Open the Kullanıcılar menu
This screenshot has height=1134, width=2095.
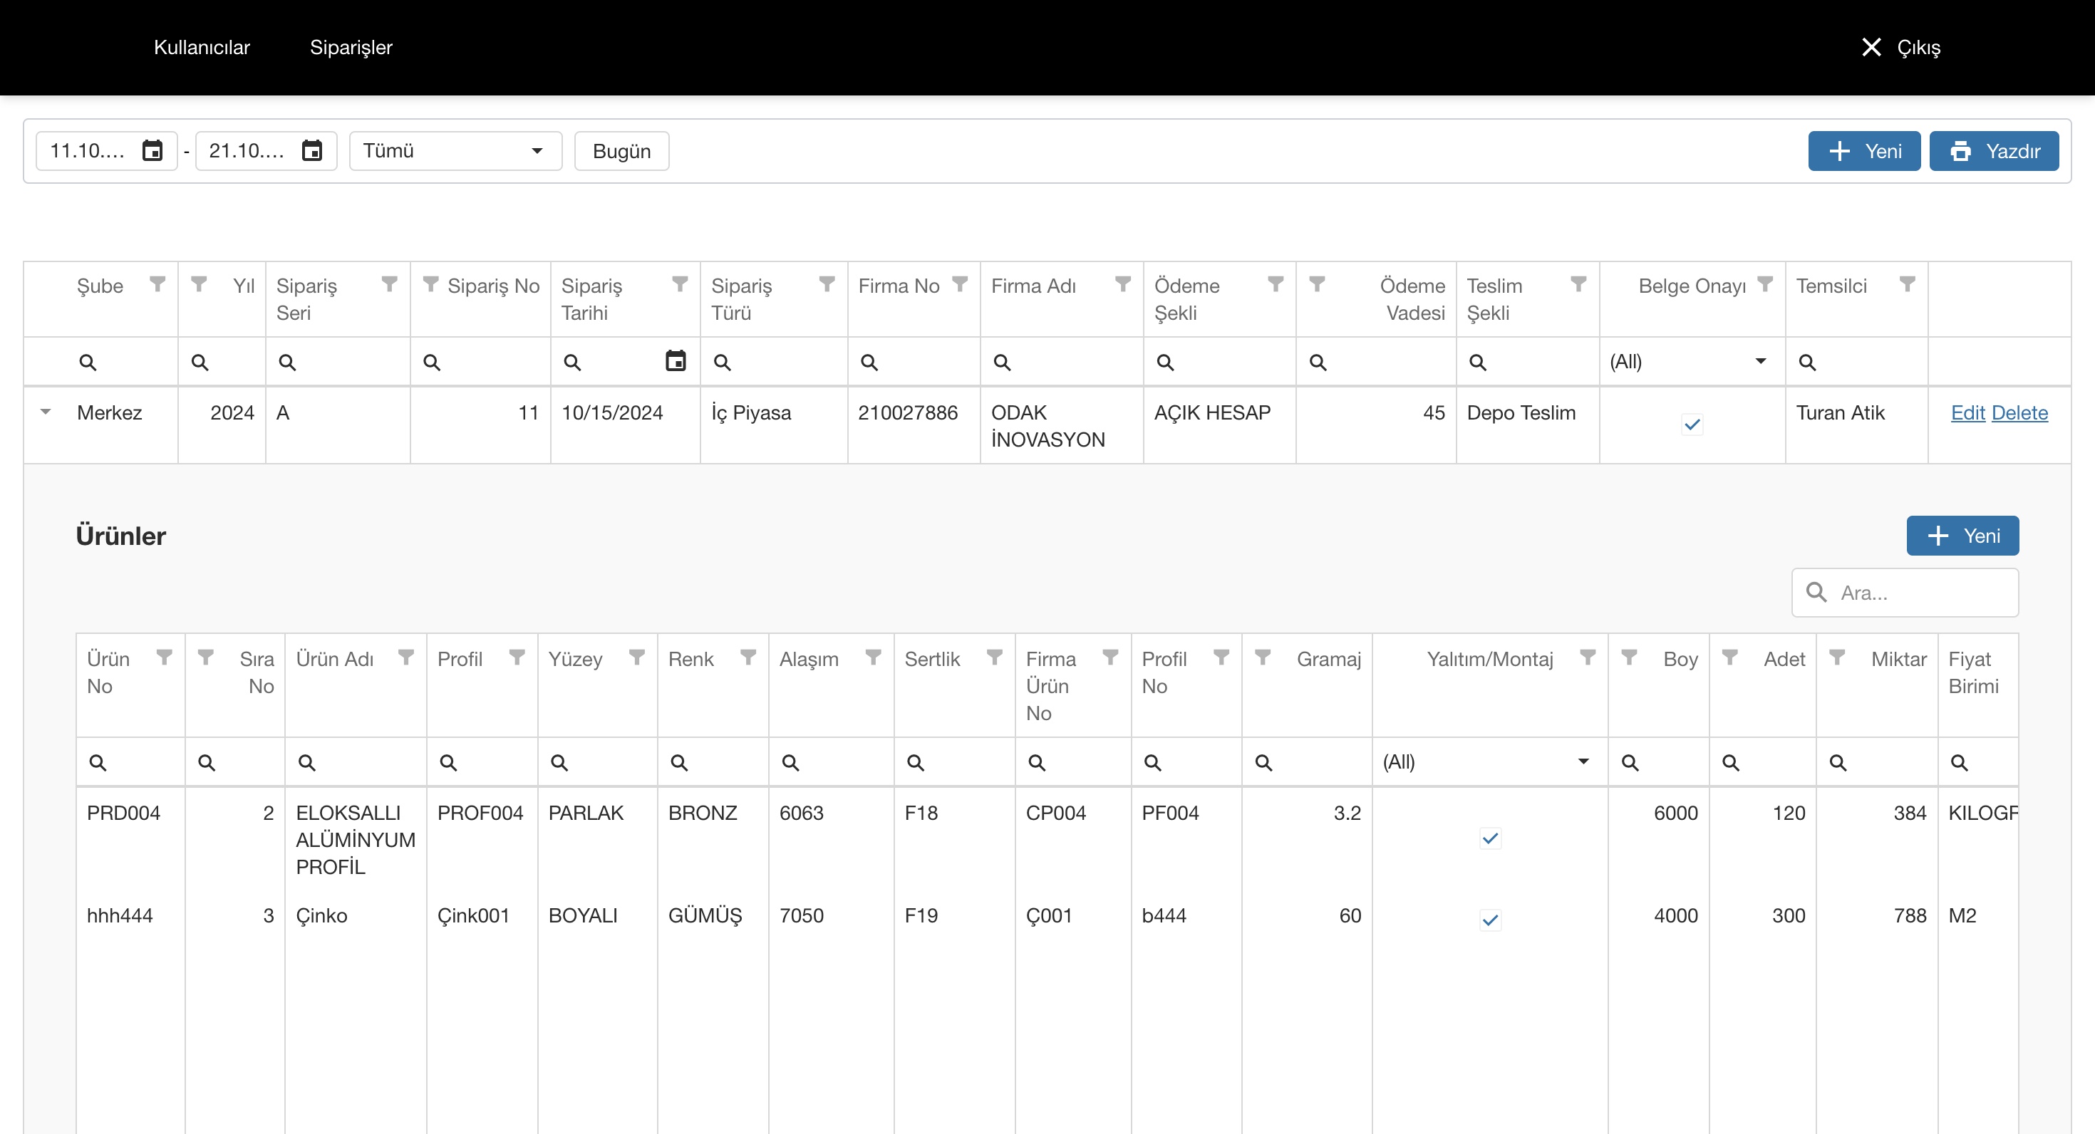coord(202,47)
